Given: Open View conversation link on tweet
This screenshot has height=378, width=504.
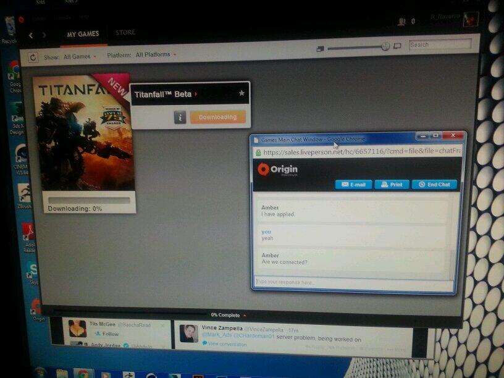Looking at the screenshot, I should click(224, 344).
